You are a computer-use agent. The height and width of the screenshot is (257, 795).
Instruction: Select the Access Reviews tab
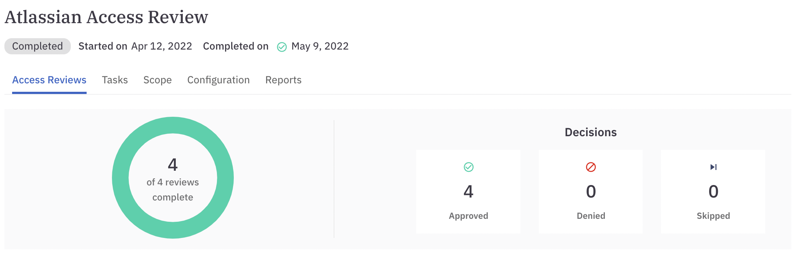(x=49, y=80)
